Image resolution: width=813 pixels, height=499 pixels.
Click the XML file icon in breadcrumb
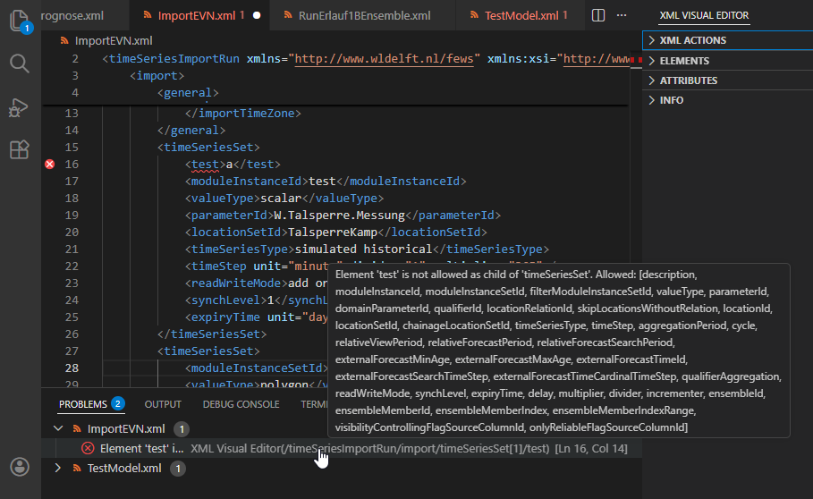64,40
